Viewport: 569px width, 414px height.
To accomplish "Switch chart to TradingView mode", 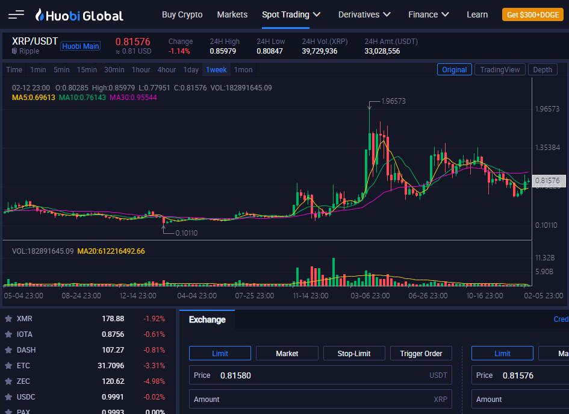I will click(500, 70).
